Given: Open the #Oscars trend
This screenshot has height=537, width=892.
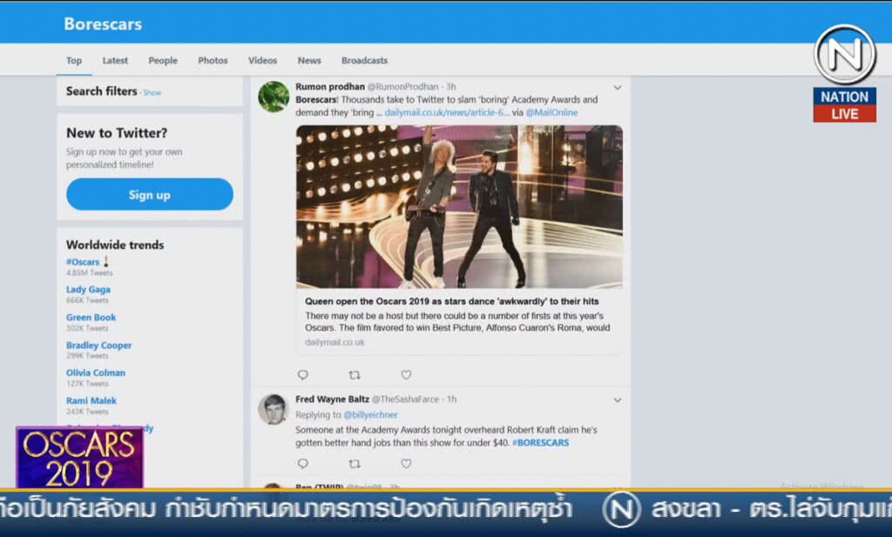Looking at the screenshot, I should tap(83, 262).
